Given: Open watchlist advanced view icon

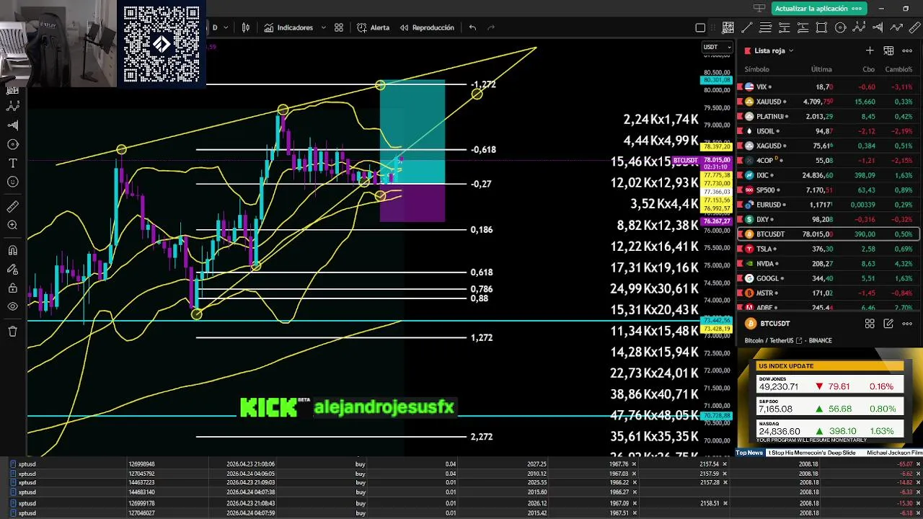Looking at the screenshot, I should (x=889, y=50).
